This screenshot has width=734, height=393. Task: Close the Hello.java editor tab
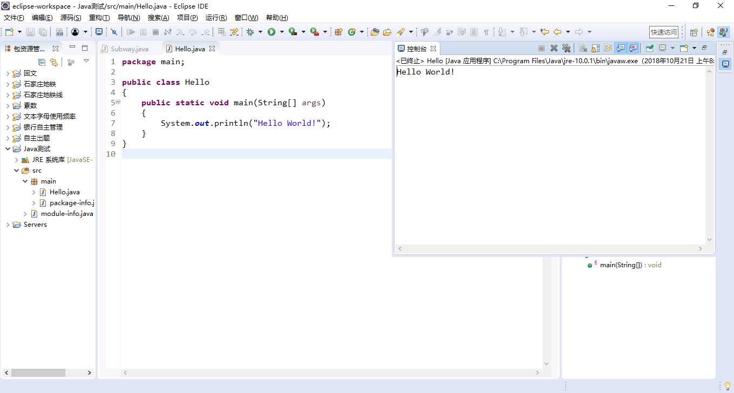212,49
